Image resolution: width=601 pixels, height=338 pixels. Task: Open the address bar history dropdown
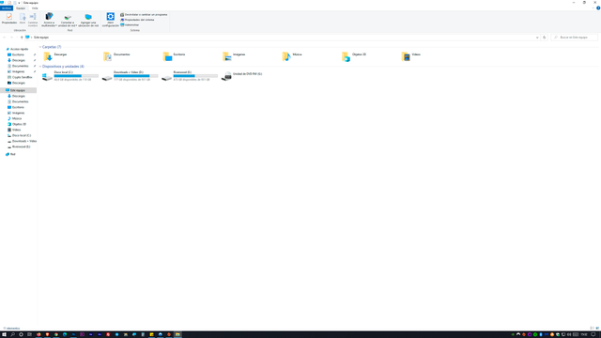click(537, 38)
